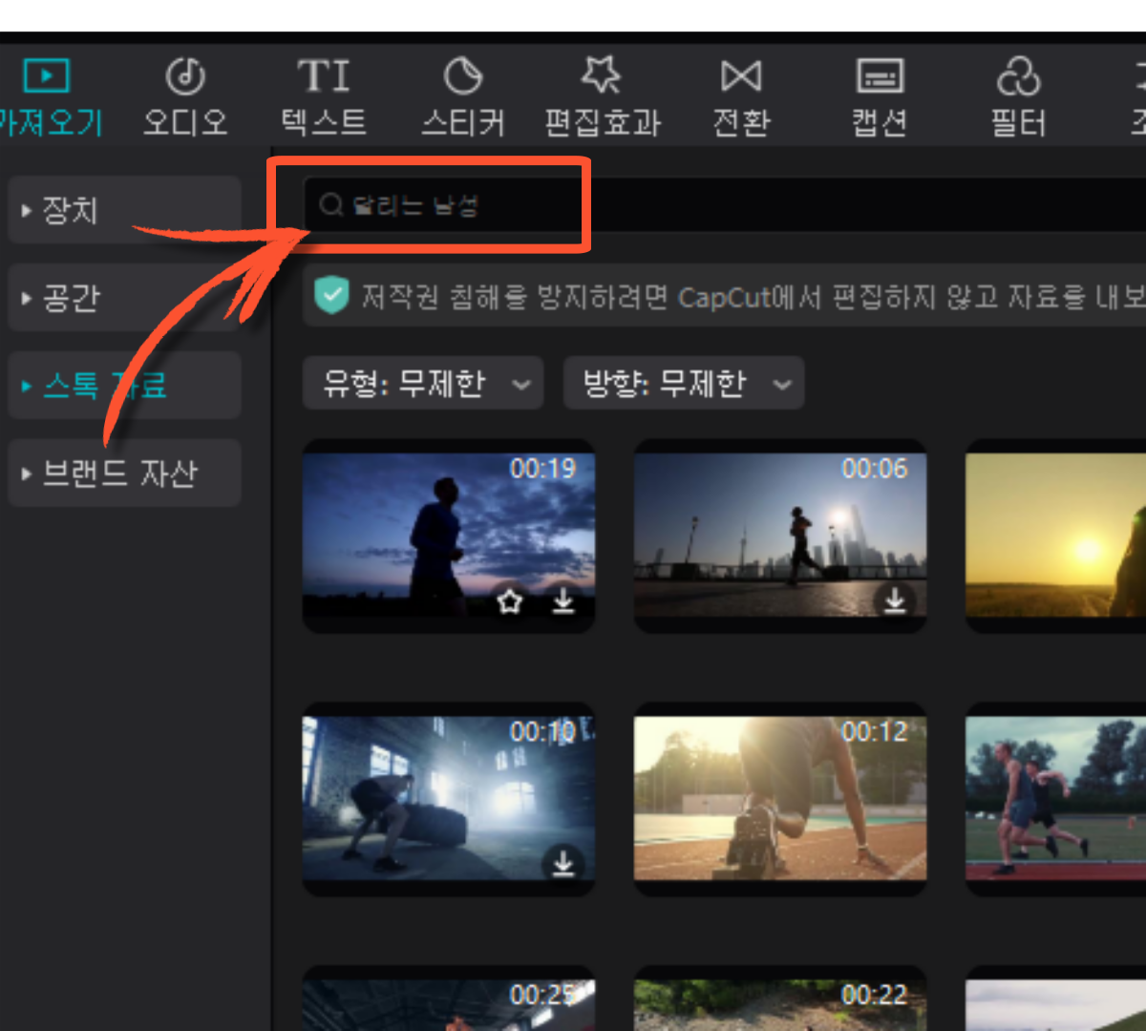Click the stock search input field
Viewport: 1146px width, 1031px height.
[726, 204]
